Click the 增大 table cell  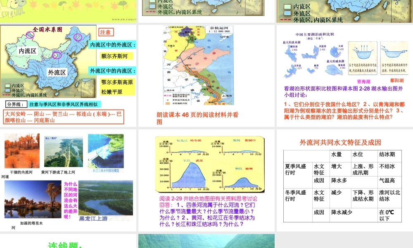[341, 169]
